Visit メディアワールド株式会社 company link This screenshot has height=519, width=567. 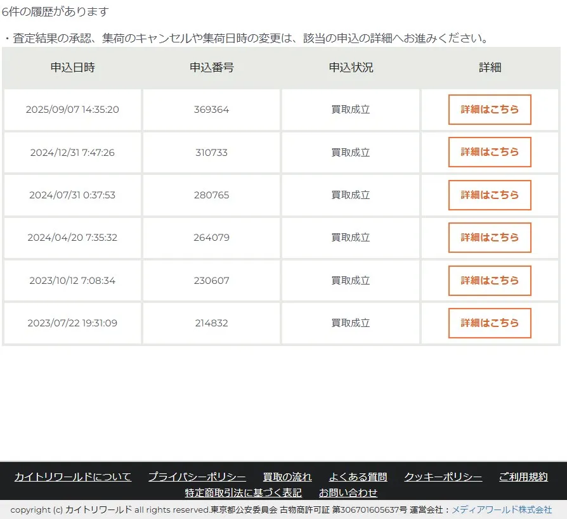click(x=502, y=510)
